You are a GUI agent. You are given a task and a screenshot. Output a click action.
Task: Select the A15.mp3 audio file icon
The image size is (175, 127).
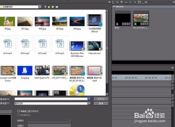[x=42, y=44]
